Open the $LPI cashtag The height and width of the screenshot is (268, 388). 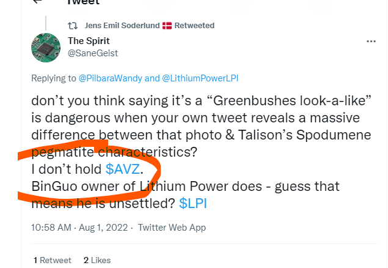point(192,203)
